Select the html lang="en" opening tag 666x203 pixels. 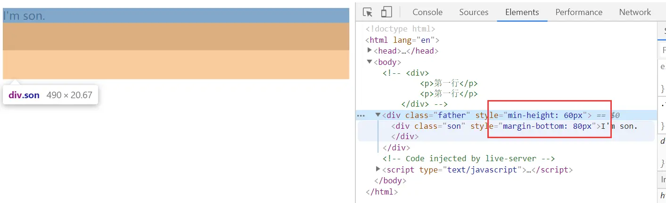coord(403,40)
